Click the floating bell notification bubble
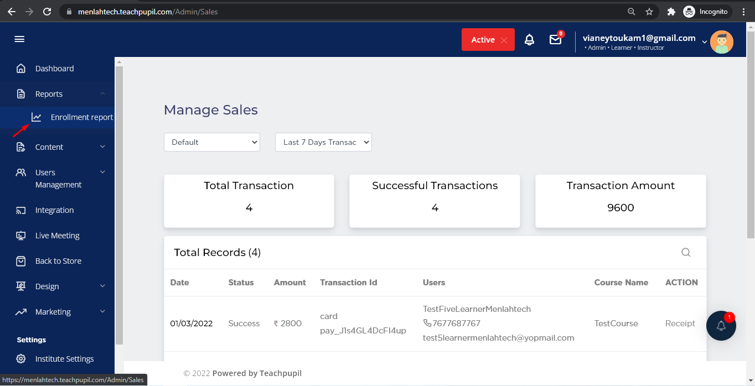 tap(721, 326)
